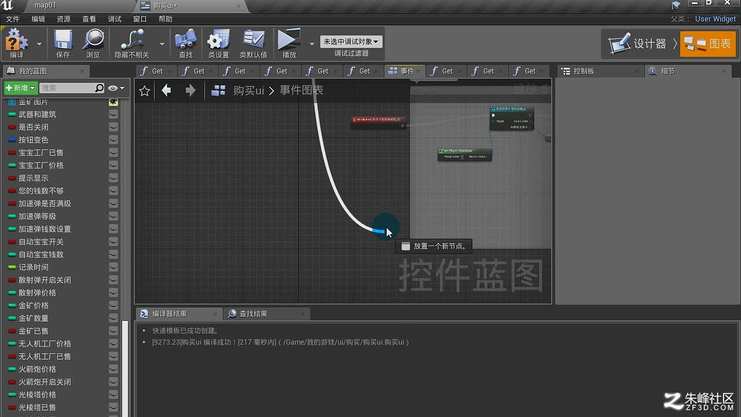
Task: Open the 编辑 menu
Action: [x=38, y=19]
